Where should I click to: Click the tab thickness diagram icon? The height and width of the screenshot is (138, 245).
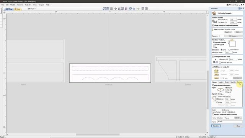click(x=216, y=75)
